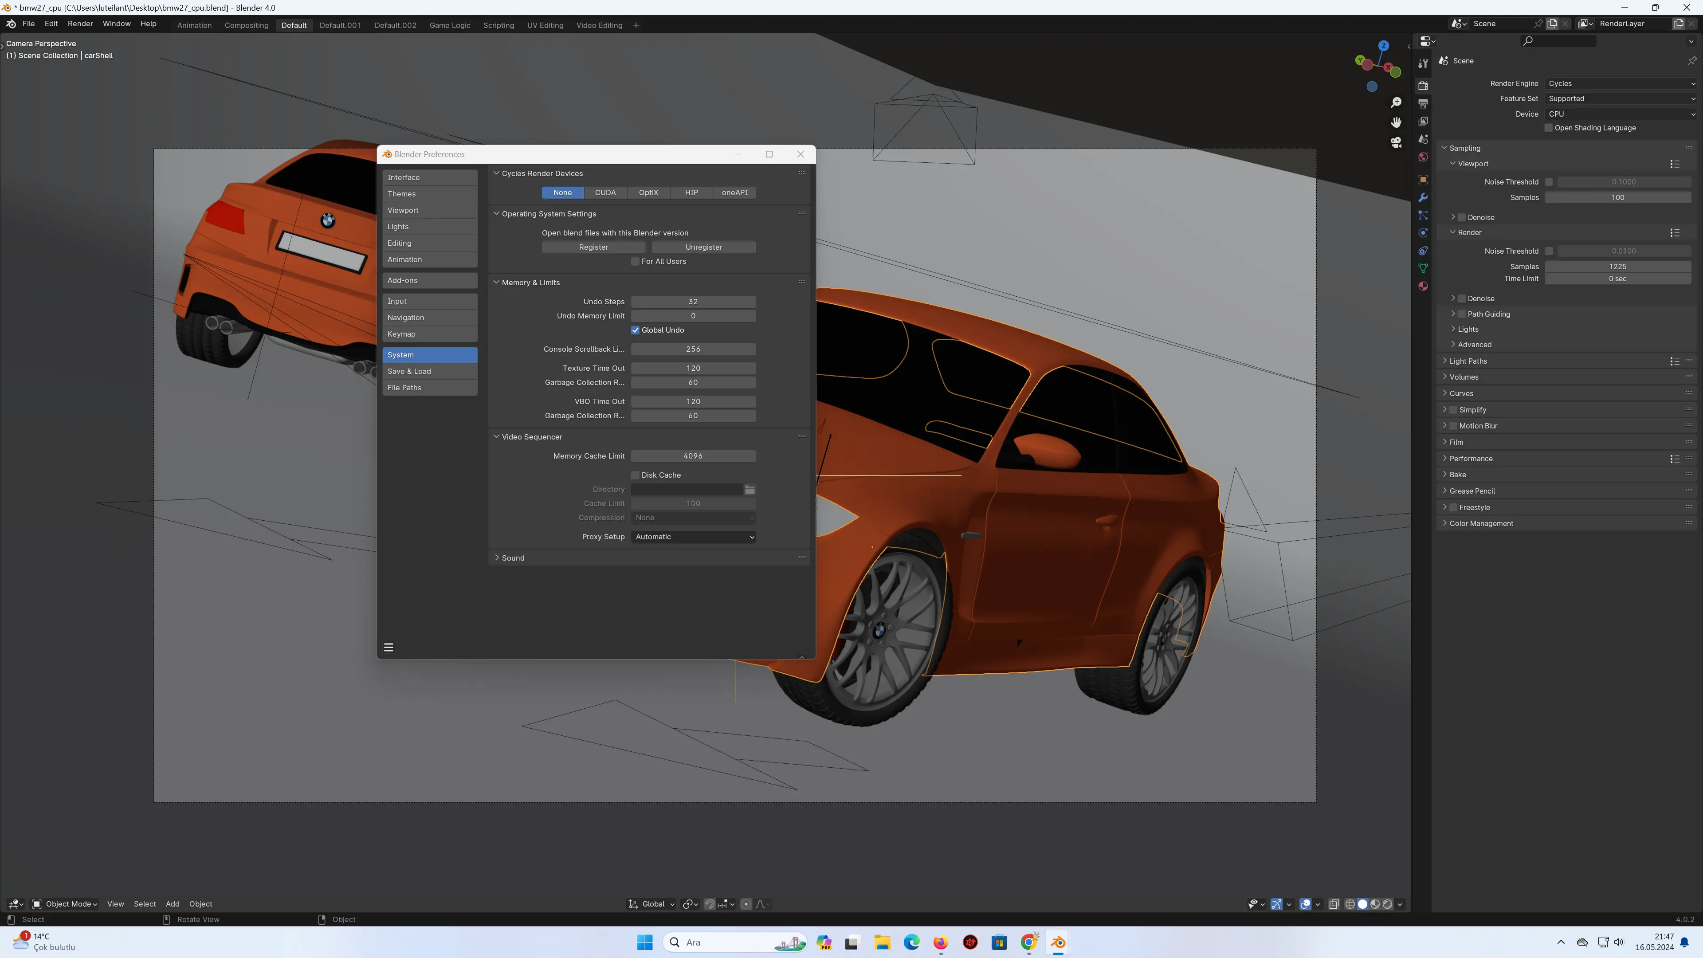Open the Add-ons preferences section
The image size is (1703, 958).
430,280
